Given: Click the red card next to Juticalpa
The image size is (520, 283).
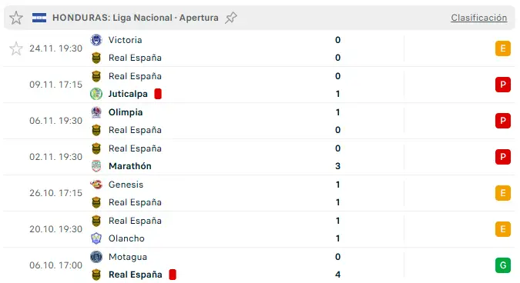Looking at the screenshot, I should pyautogui.click(x=158, y=94).
